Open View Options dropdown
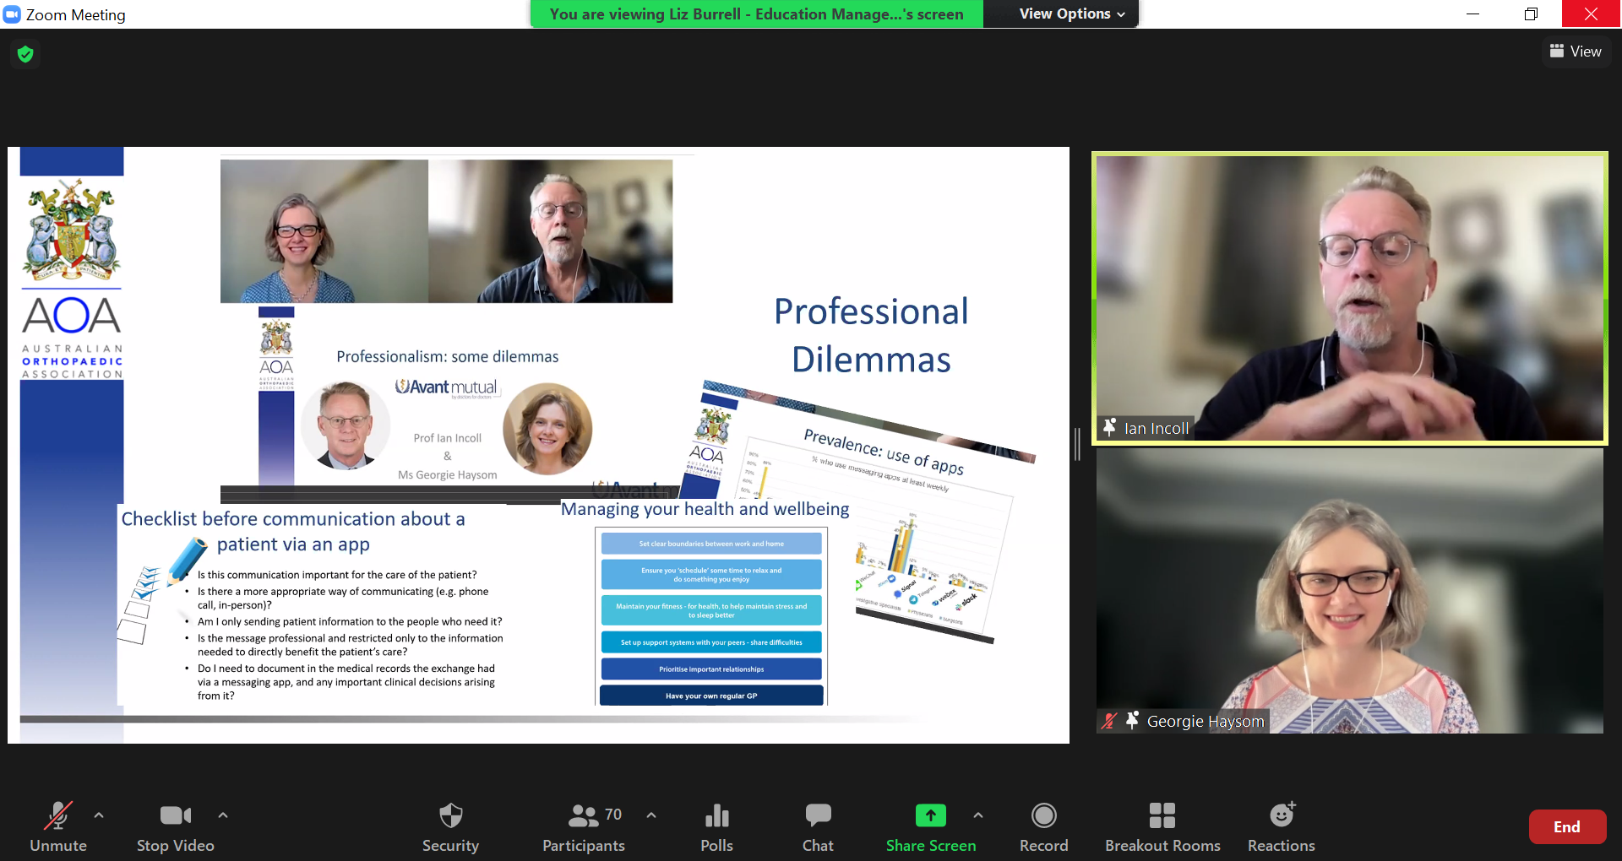This screenshot has height=861, width=1622. [1071, 14]
